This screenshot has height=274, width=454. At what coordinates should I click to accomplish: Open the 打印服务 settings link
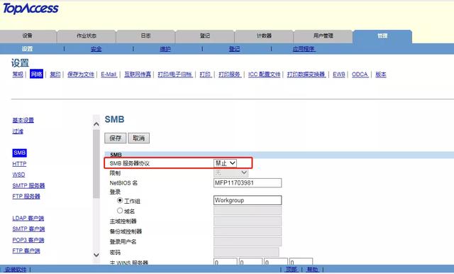[229, 75]
